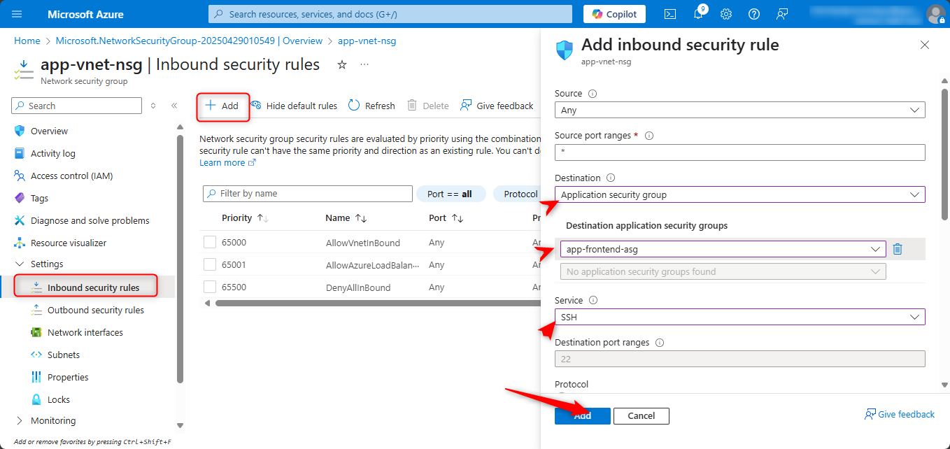Show info tooltip for Source

click(593, 94)
